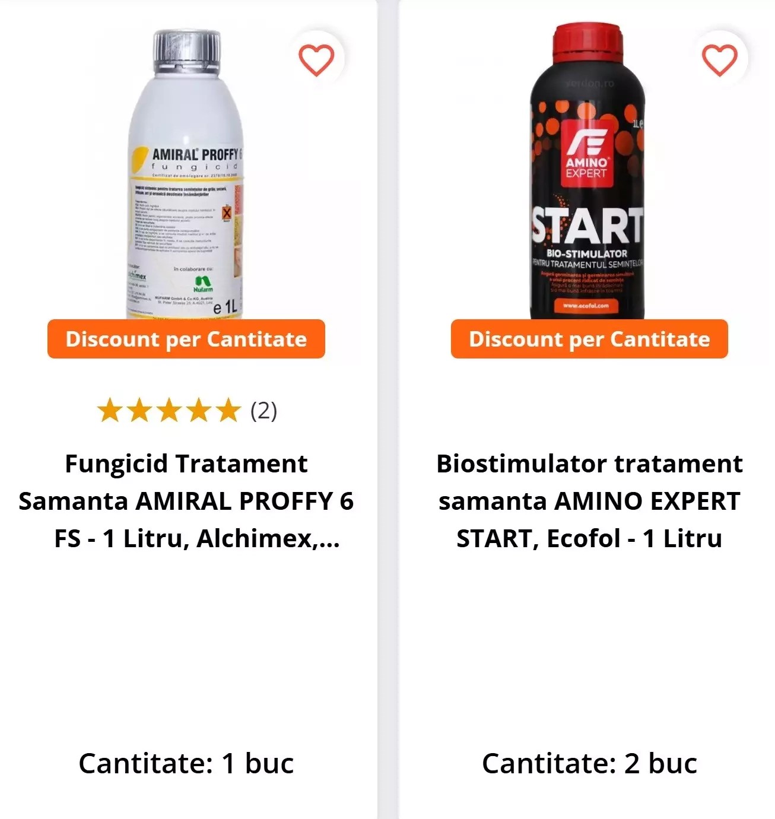
Task: Click the fifth gold star of rating
Action: tap(228, 411)
